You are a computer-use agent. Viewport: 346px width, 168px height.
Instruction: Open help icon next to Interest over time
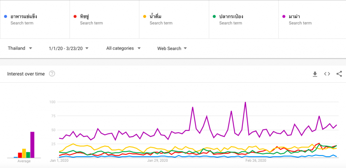point(52,74)
